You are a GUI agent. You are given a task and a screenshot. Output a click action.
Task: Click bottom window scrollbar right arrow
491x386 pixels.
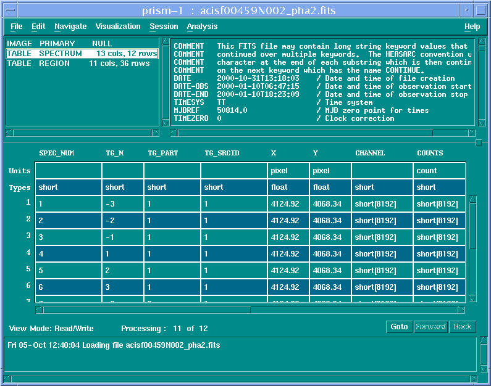pos(474,379)
